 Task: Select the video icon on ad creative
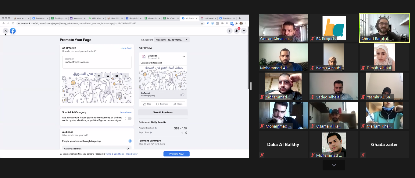click(x=117, y=76)
